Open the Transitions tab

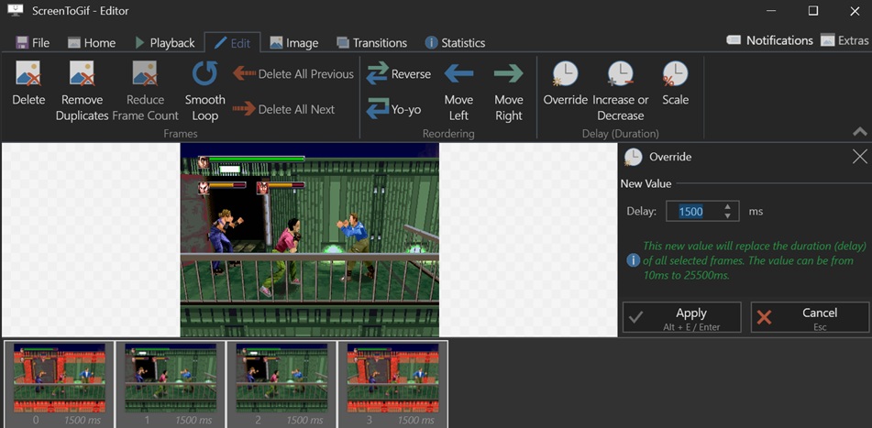(372, 43)
